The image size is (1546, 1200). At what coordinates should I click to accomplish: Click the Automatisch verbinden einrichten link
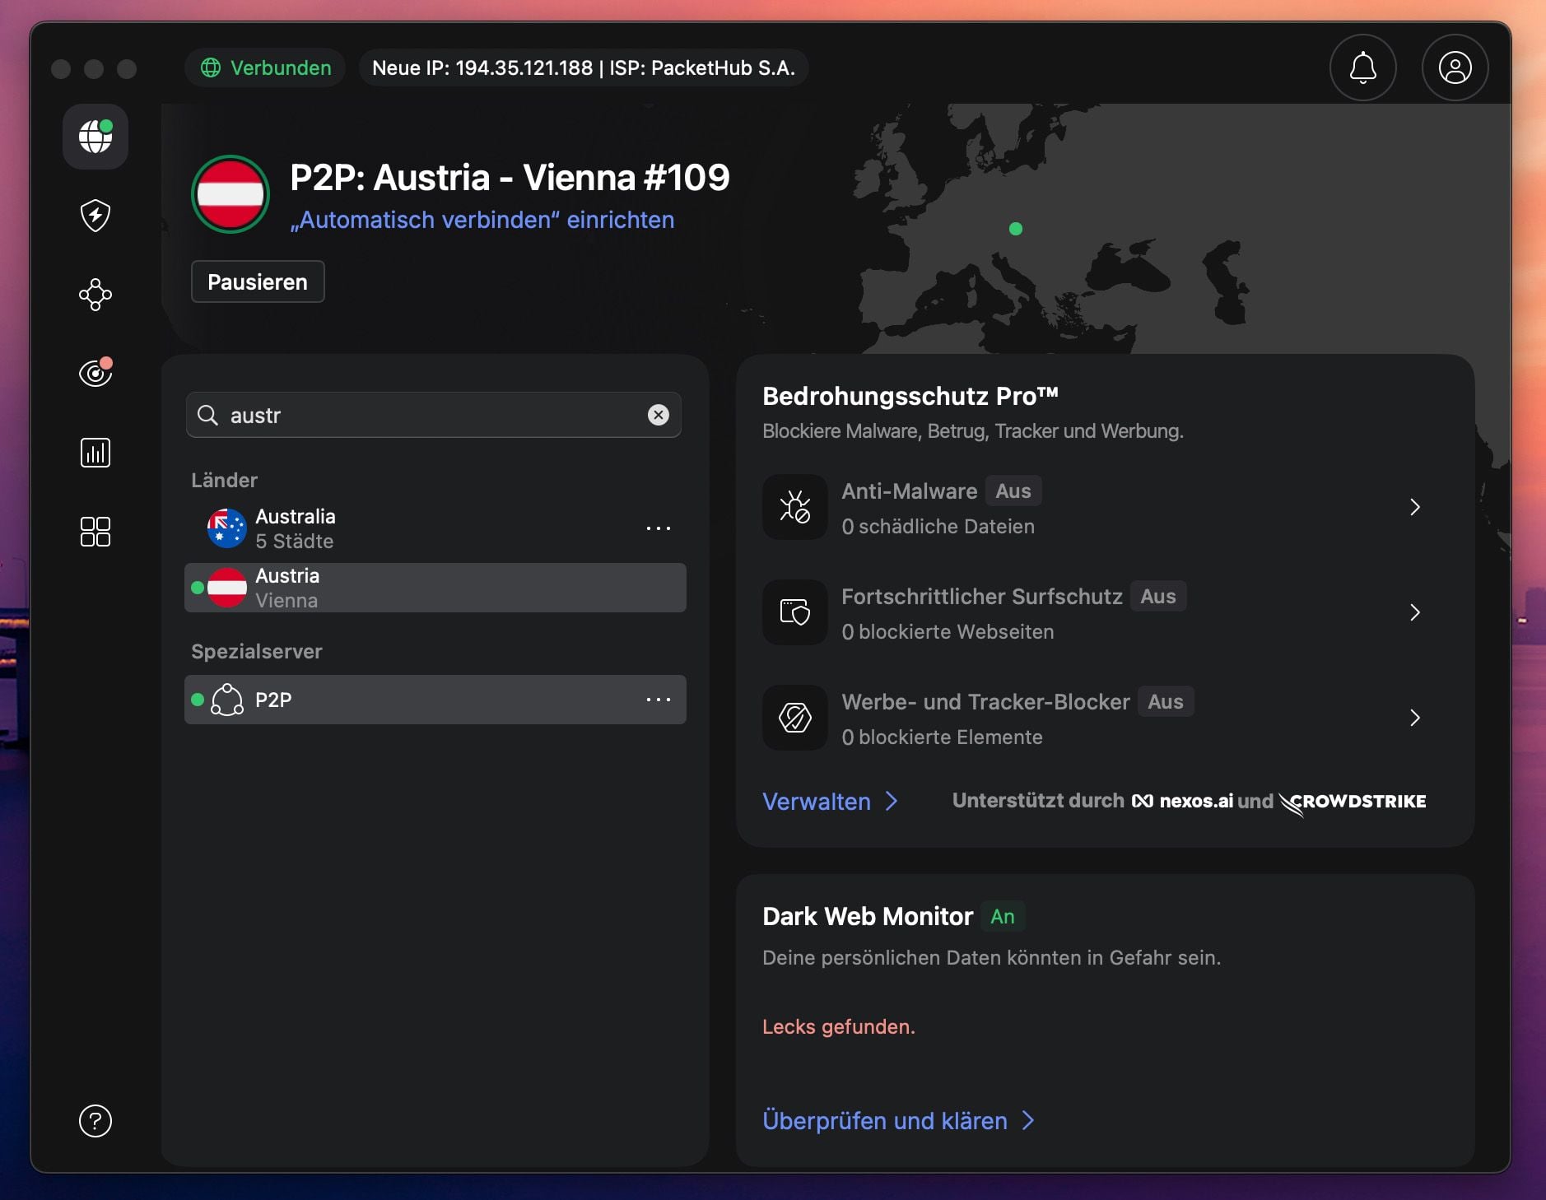point(482,220)
